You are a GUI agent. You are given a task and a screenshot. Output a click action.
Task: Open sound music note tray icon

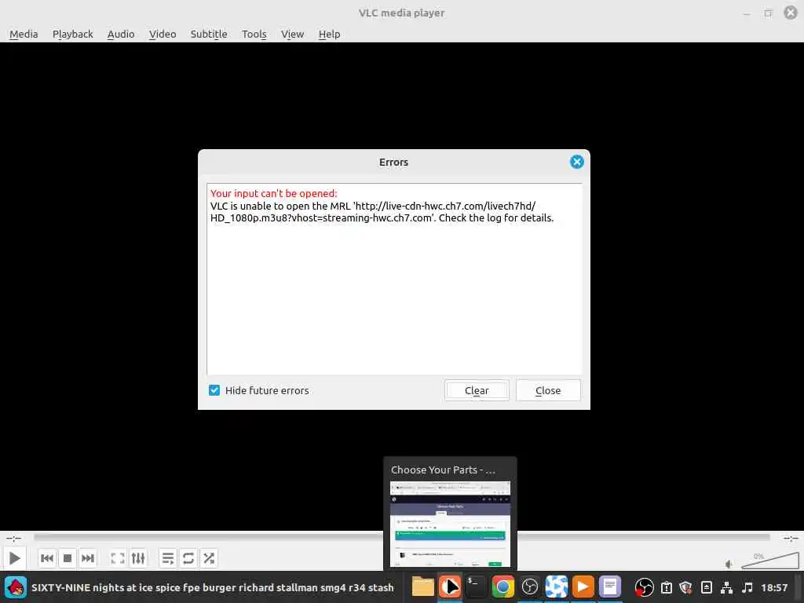click(747, 587)
